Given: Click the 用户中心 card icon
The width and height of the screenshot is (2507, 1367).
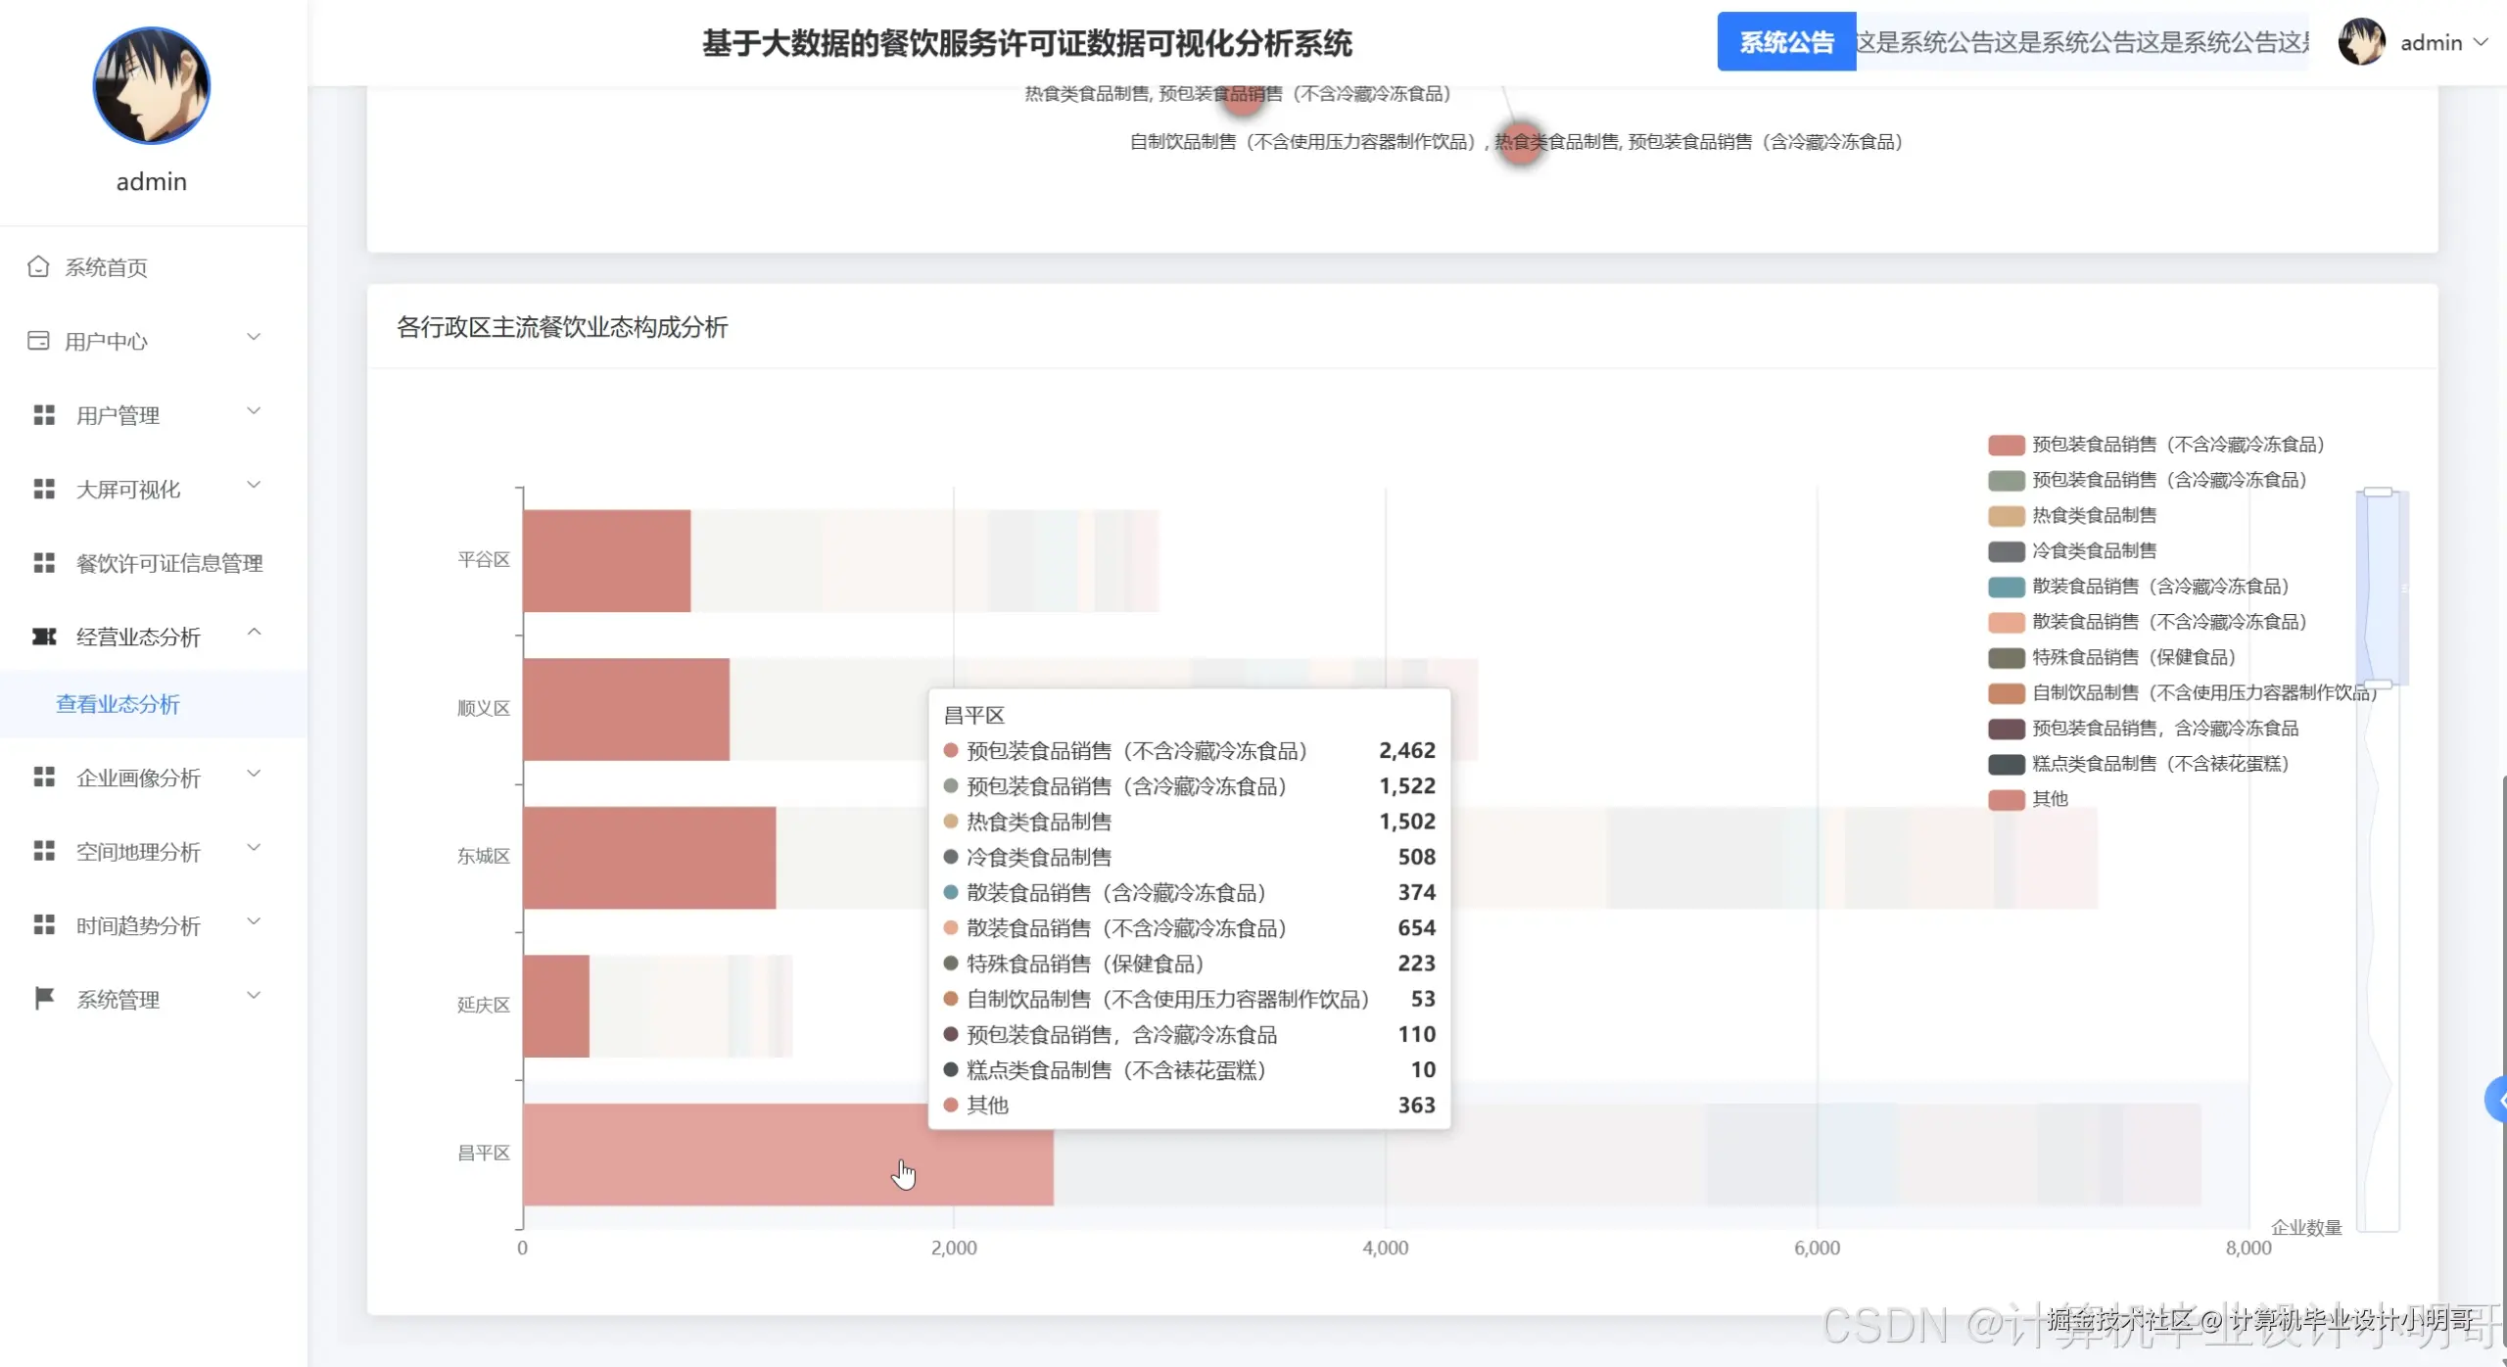Looking at the screenshot, I should [x=39, y=340].
